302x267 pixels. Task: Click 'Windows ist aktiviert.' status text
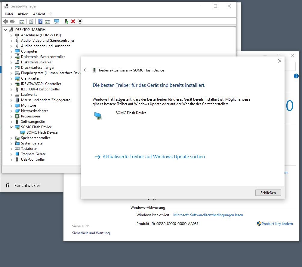[153, 215]
